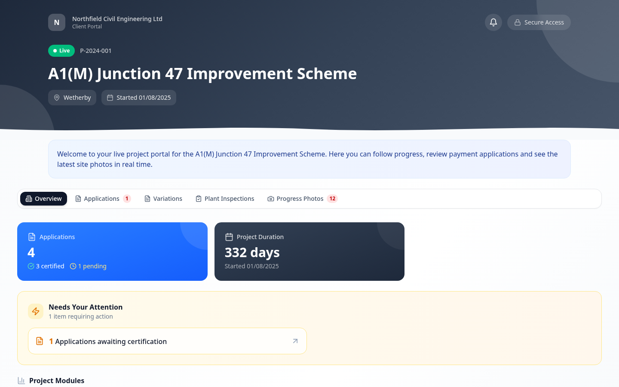Click the 'Started 01/08/2025' text in Duration card

pyautogui.click(x=252, y=266)
